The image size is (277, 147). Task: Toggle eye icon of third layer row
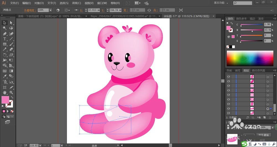[229, 86]
